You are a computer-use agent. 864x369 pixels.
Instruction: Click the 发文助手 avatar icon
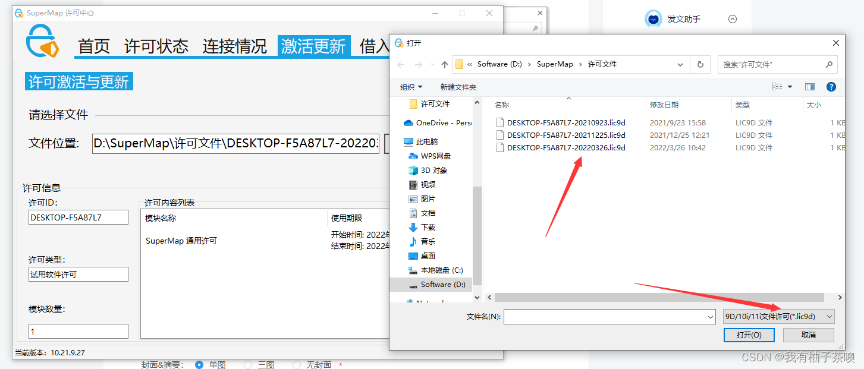pyautogui.click(x=653, y=19)
